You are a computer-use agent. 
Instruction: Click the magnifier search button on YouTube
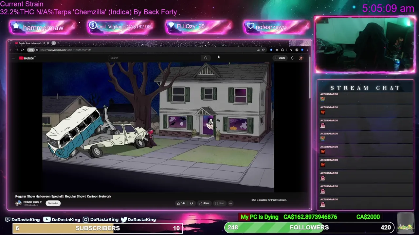[x=206, y=58]
